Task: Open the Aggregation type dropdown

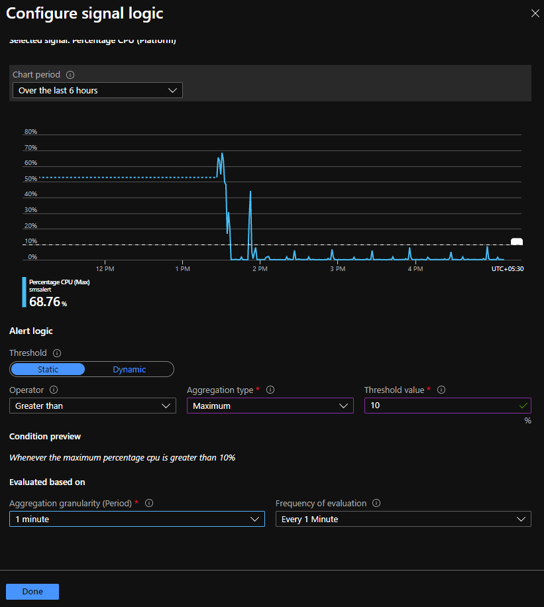Action: click(x=270, y=406)
